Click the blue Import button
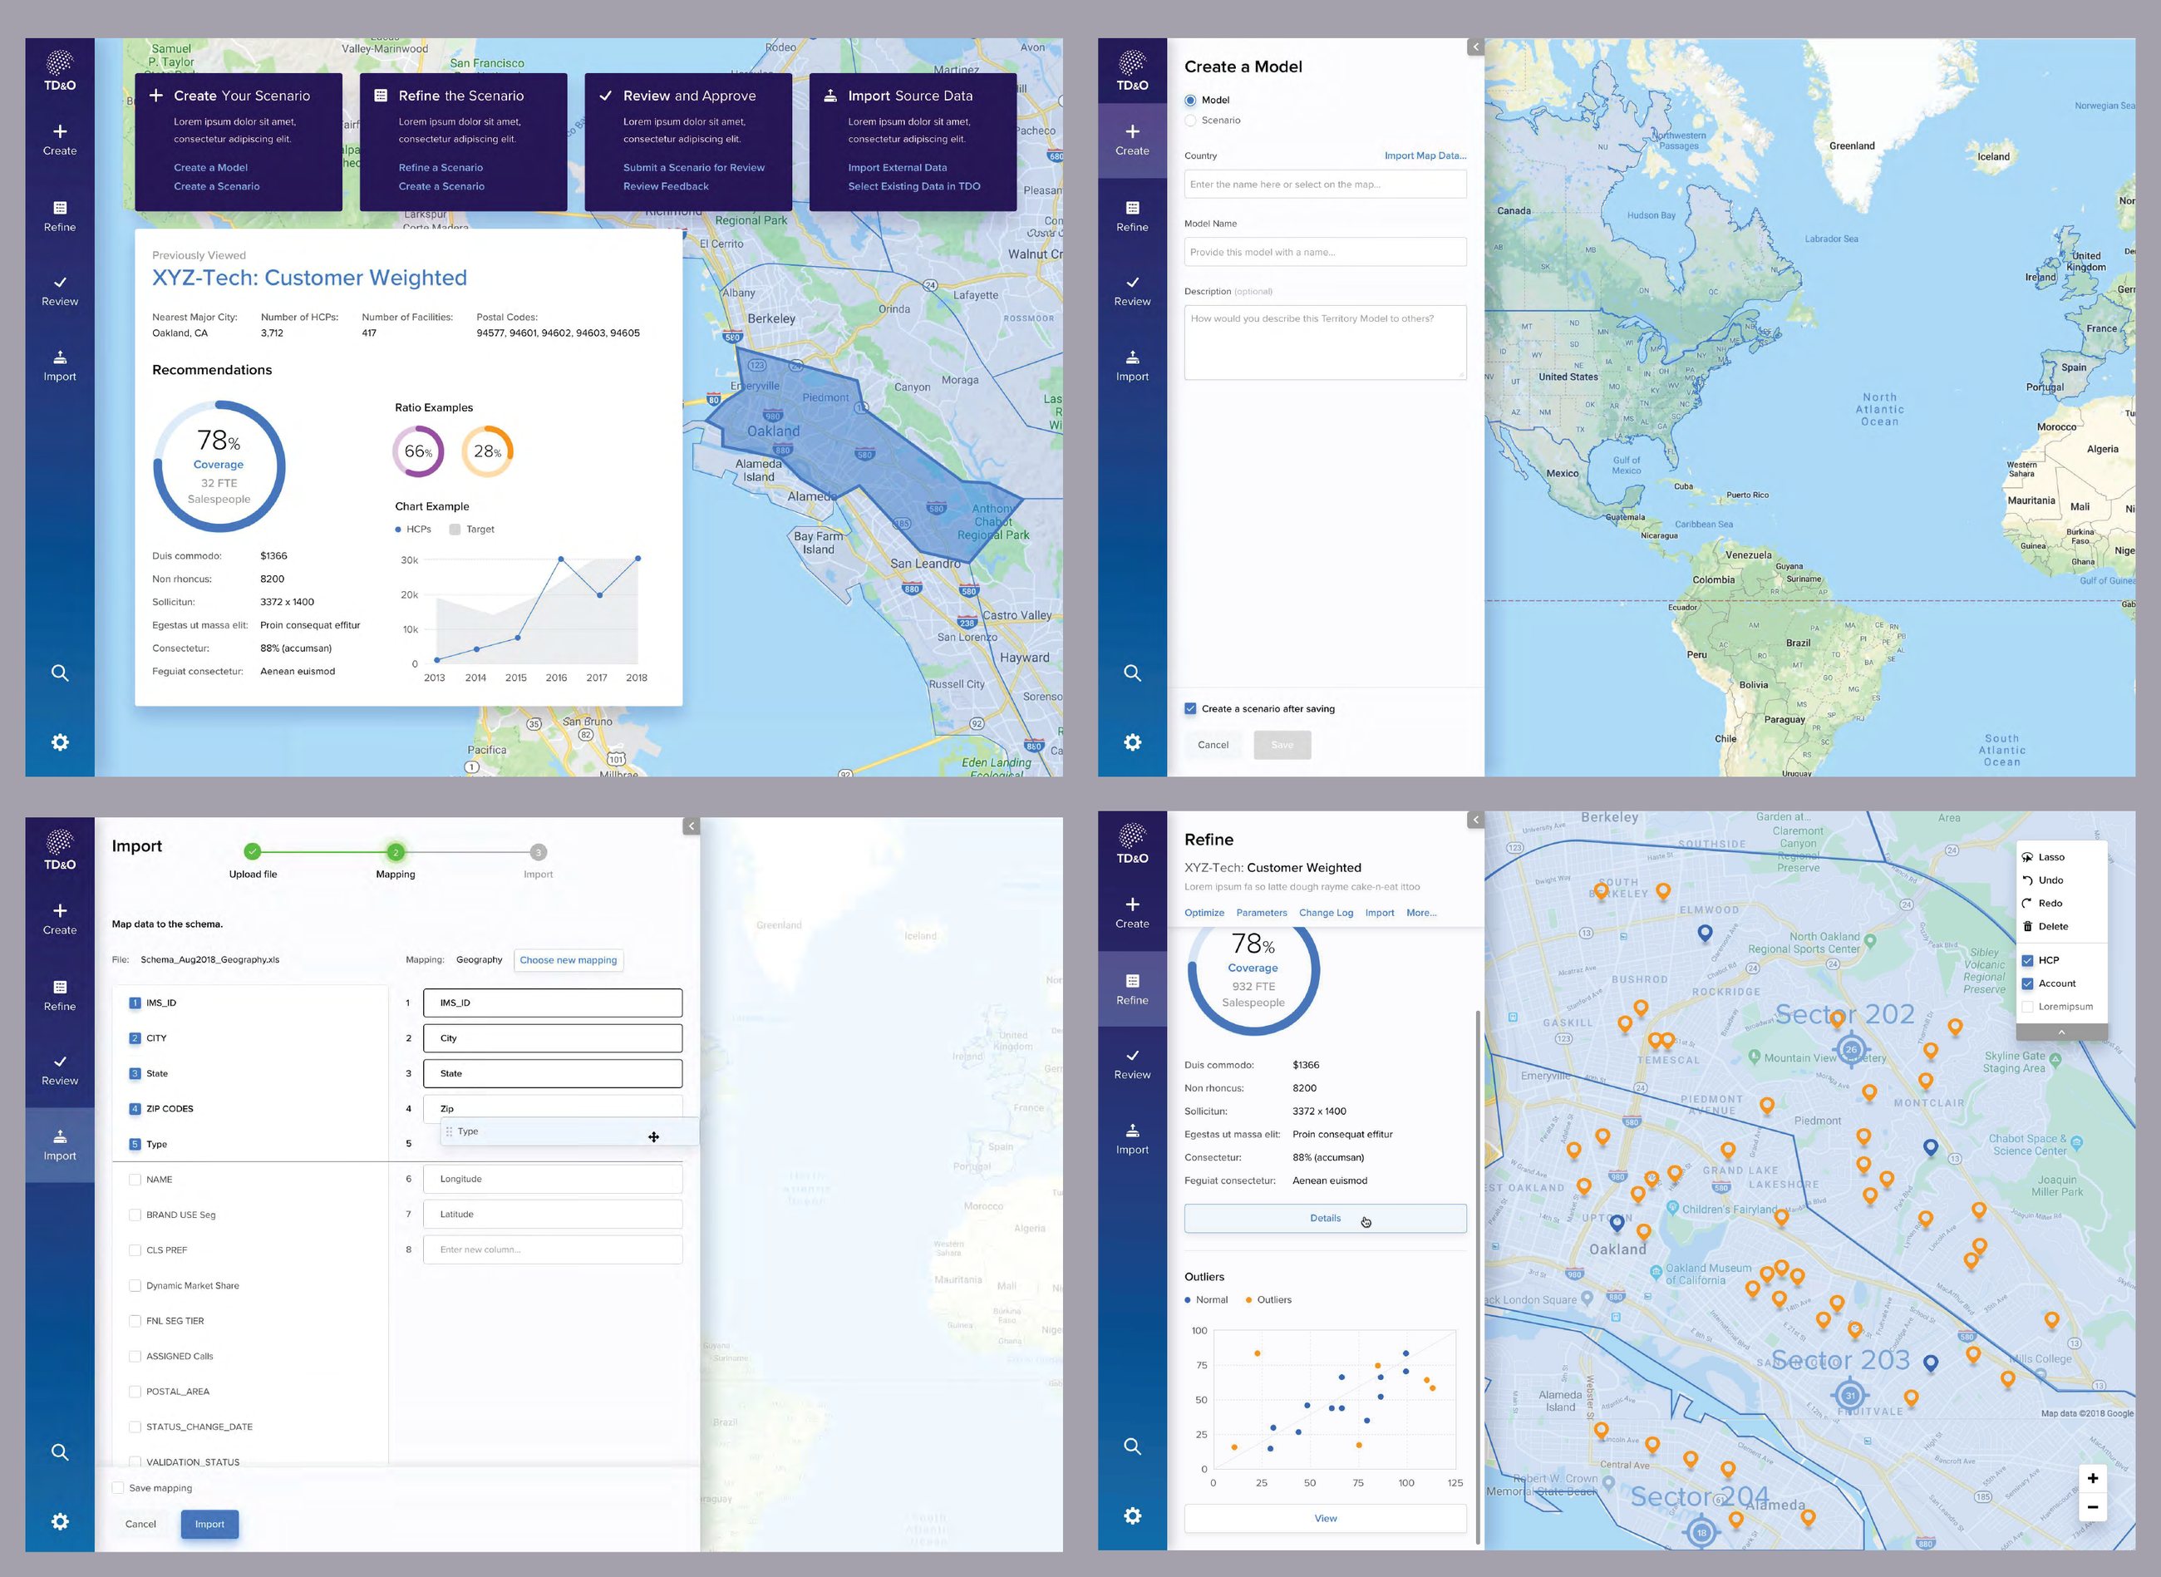 (209, 1524)
